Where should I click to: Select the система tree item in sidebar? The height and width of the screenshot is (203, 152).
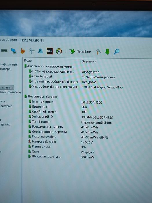[6, 106]
